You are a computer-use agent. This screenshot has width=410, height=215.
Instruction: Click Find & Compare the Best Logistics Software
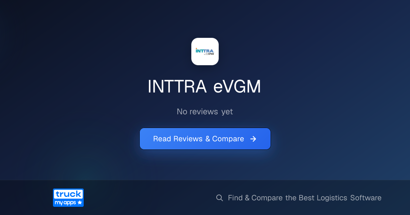point(304,198)
